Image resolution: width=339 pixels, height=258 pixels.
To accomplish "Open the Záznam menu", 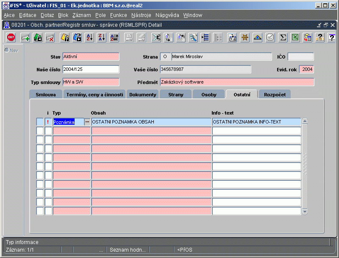I will [81, 15].
